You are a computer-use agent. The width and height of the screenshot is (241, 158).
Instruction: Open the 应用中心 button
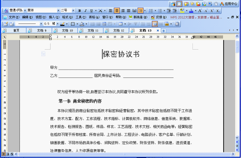click(x=229, y=3)
